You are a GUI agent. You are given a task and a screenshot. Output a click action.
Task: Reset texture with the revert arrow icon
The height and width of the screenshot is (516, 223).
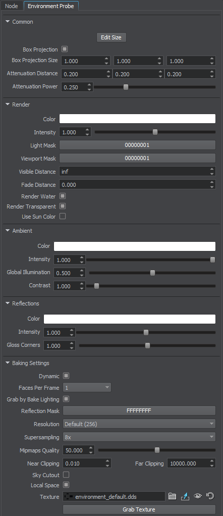(x=210, y=496)
